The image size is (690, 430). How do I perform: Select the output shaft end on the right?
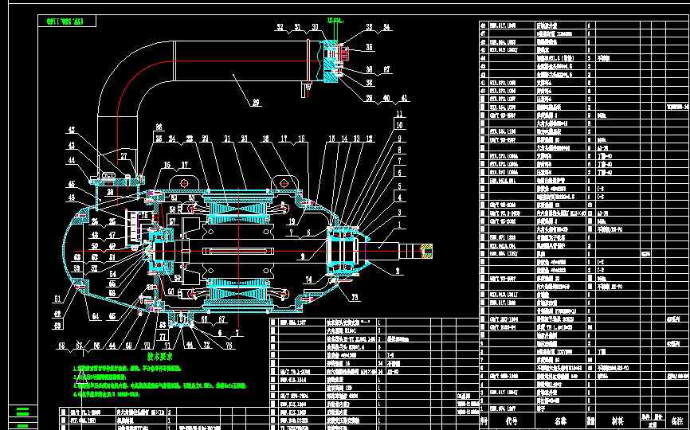click(x=426, y=252)
